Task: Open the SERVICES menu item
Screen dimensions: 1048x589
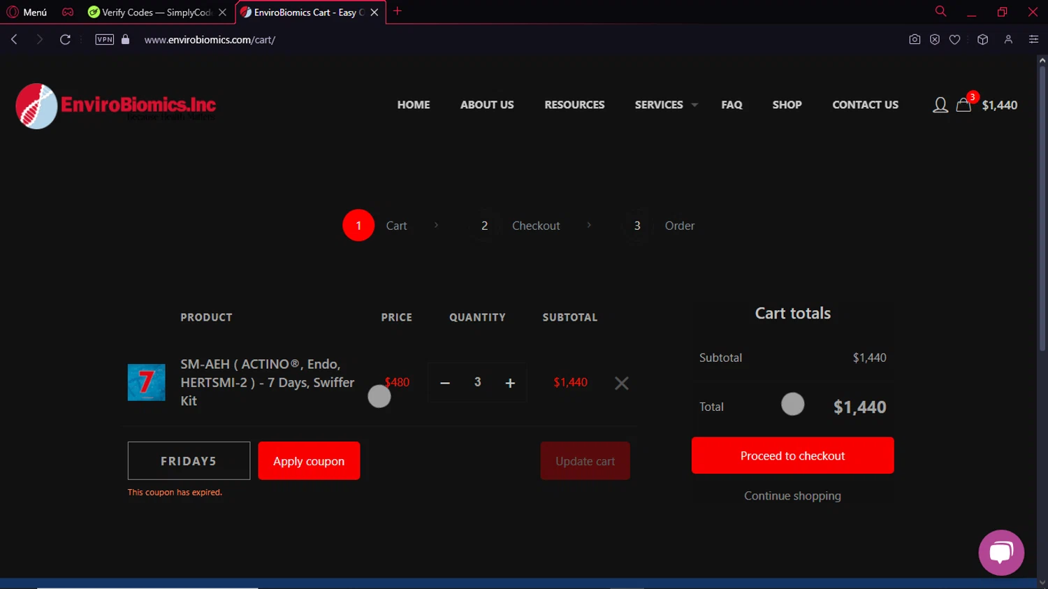Action: tap(659, 105)
